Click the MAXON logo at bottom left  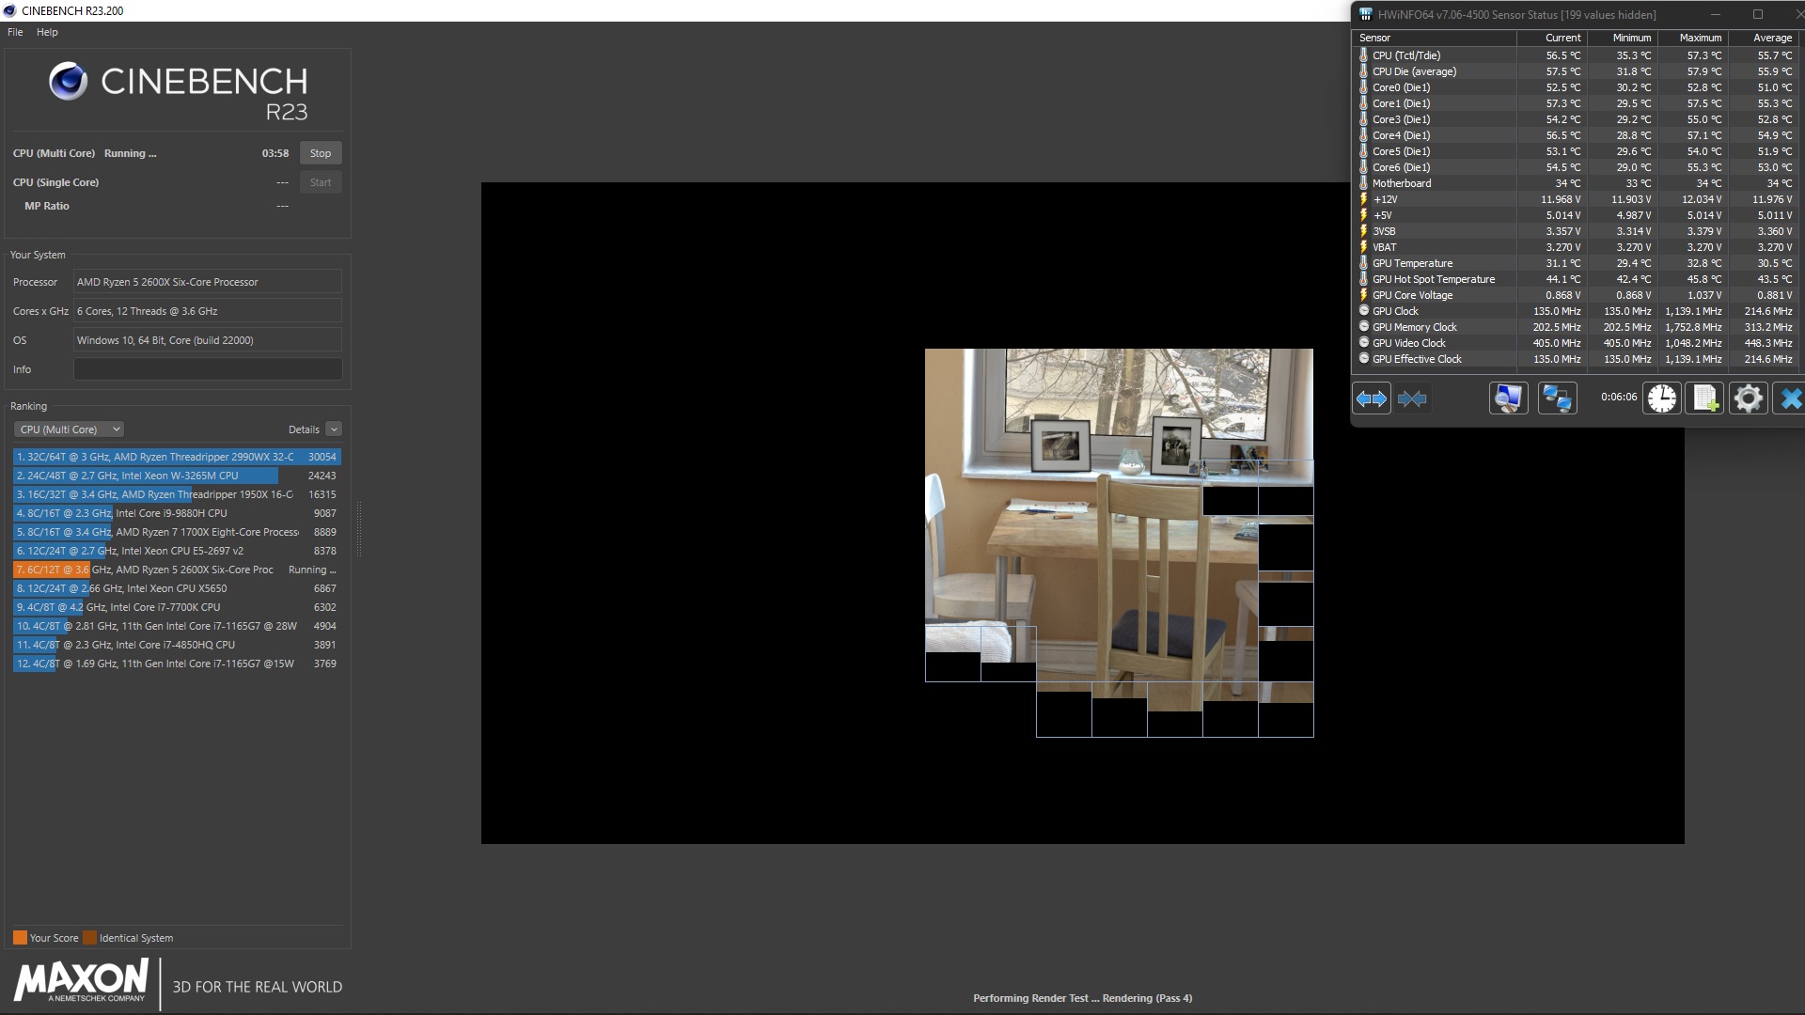pos(81,980)
